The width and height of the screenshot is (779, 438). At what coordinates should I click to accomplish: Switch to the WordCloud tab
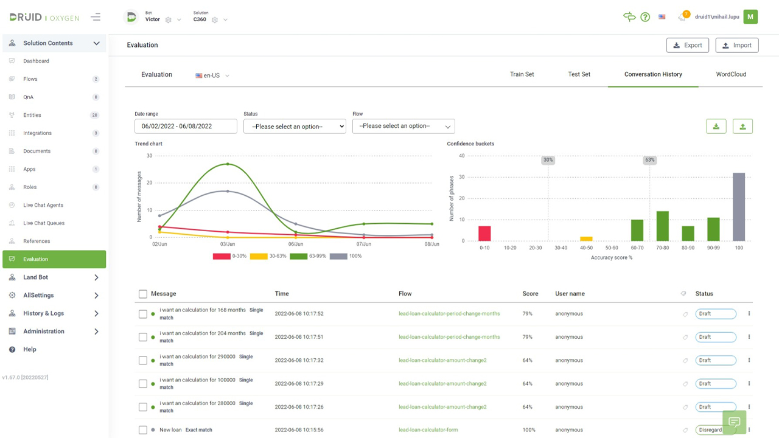click(731, 74)
